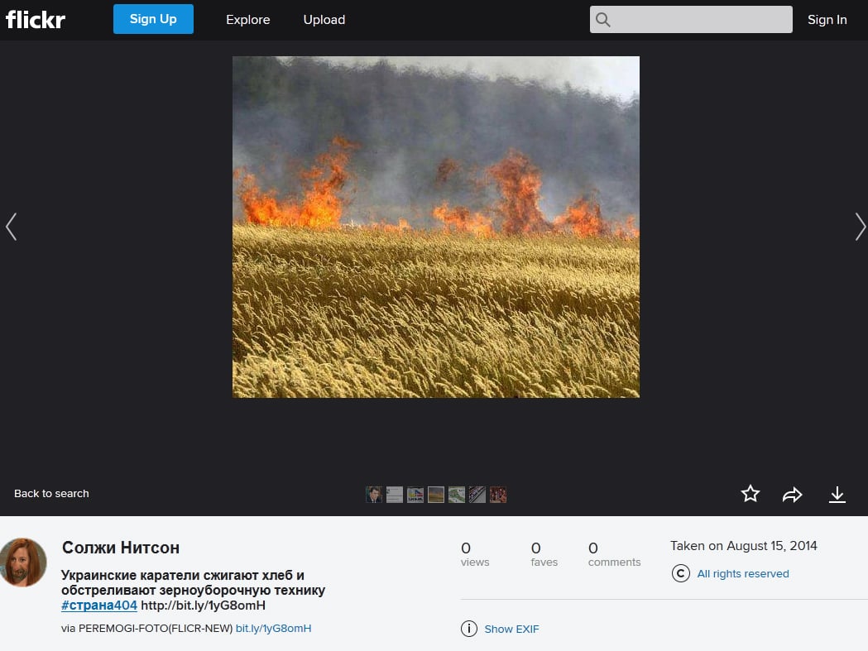Click the Taken on August 15, 2014 date
Image resolution: width=868 pixels, height=651 pixels.
pyautogui.click(x=743, y=546)
